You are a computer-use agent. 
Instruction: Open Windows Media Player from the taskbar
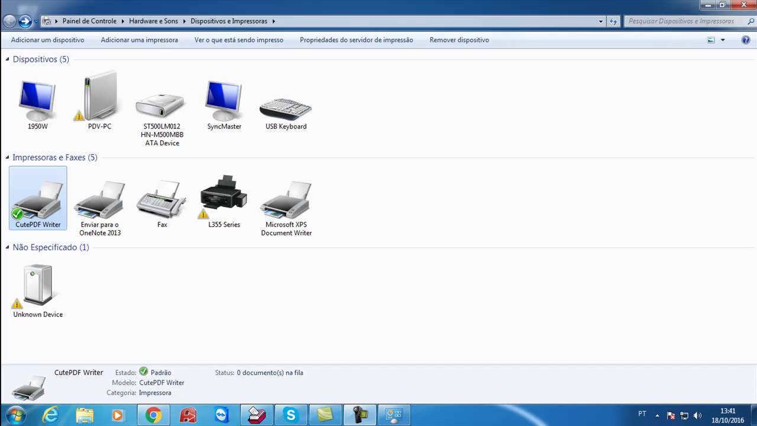(118, 415)
